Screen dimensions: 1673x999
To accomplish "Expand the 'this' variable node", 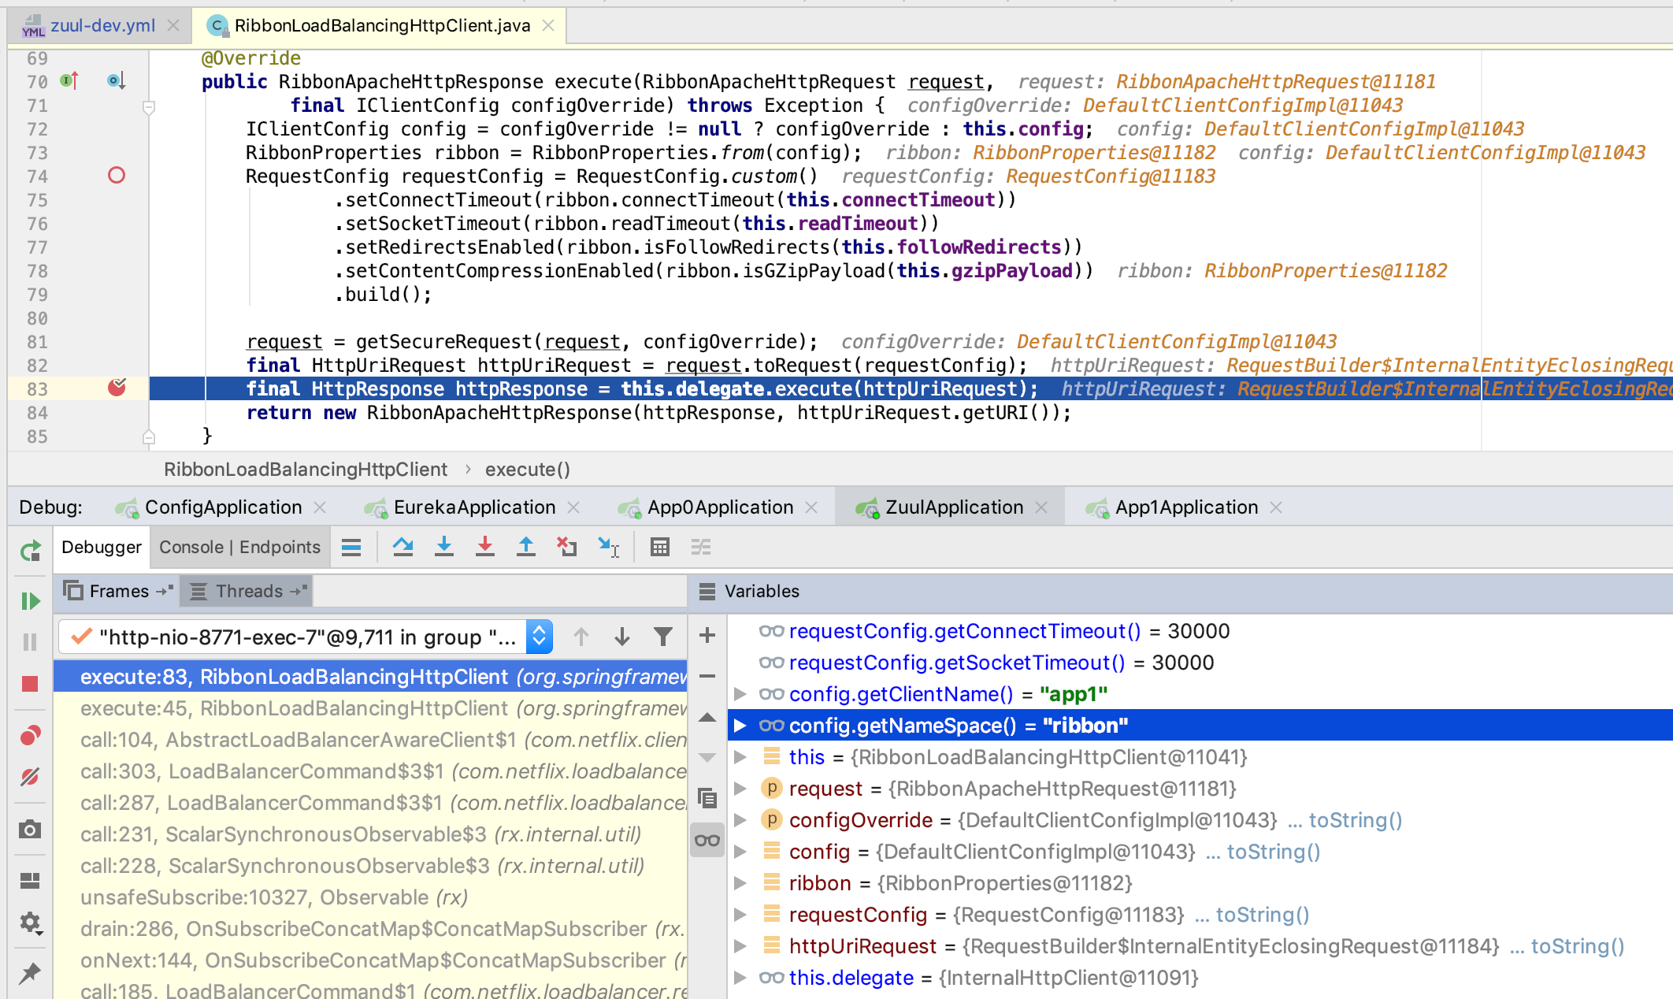I will click(740, 757).
